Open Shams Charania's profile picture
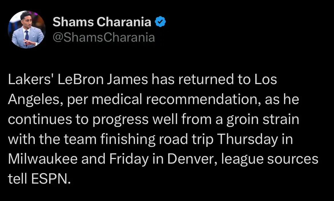The height and width of the screenshot is (201, 334). (x=27, y=30)
